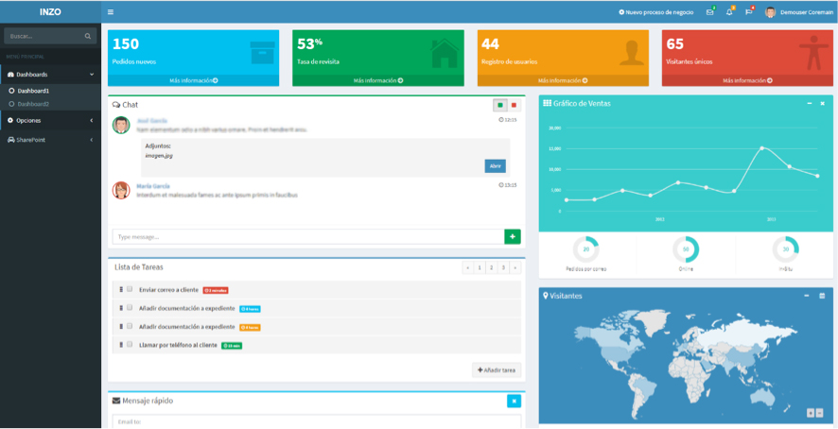Image resolution: width=838 pixels, height=429 pixels.
Task: Click the 150 Pedidos nuevos number
Action: (x=126, y=43)
